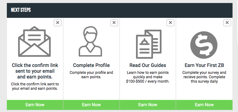Select the Complete Profile heading
This screenshot has width=238, height=112.
click(91, 65)
